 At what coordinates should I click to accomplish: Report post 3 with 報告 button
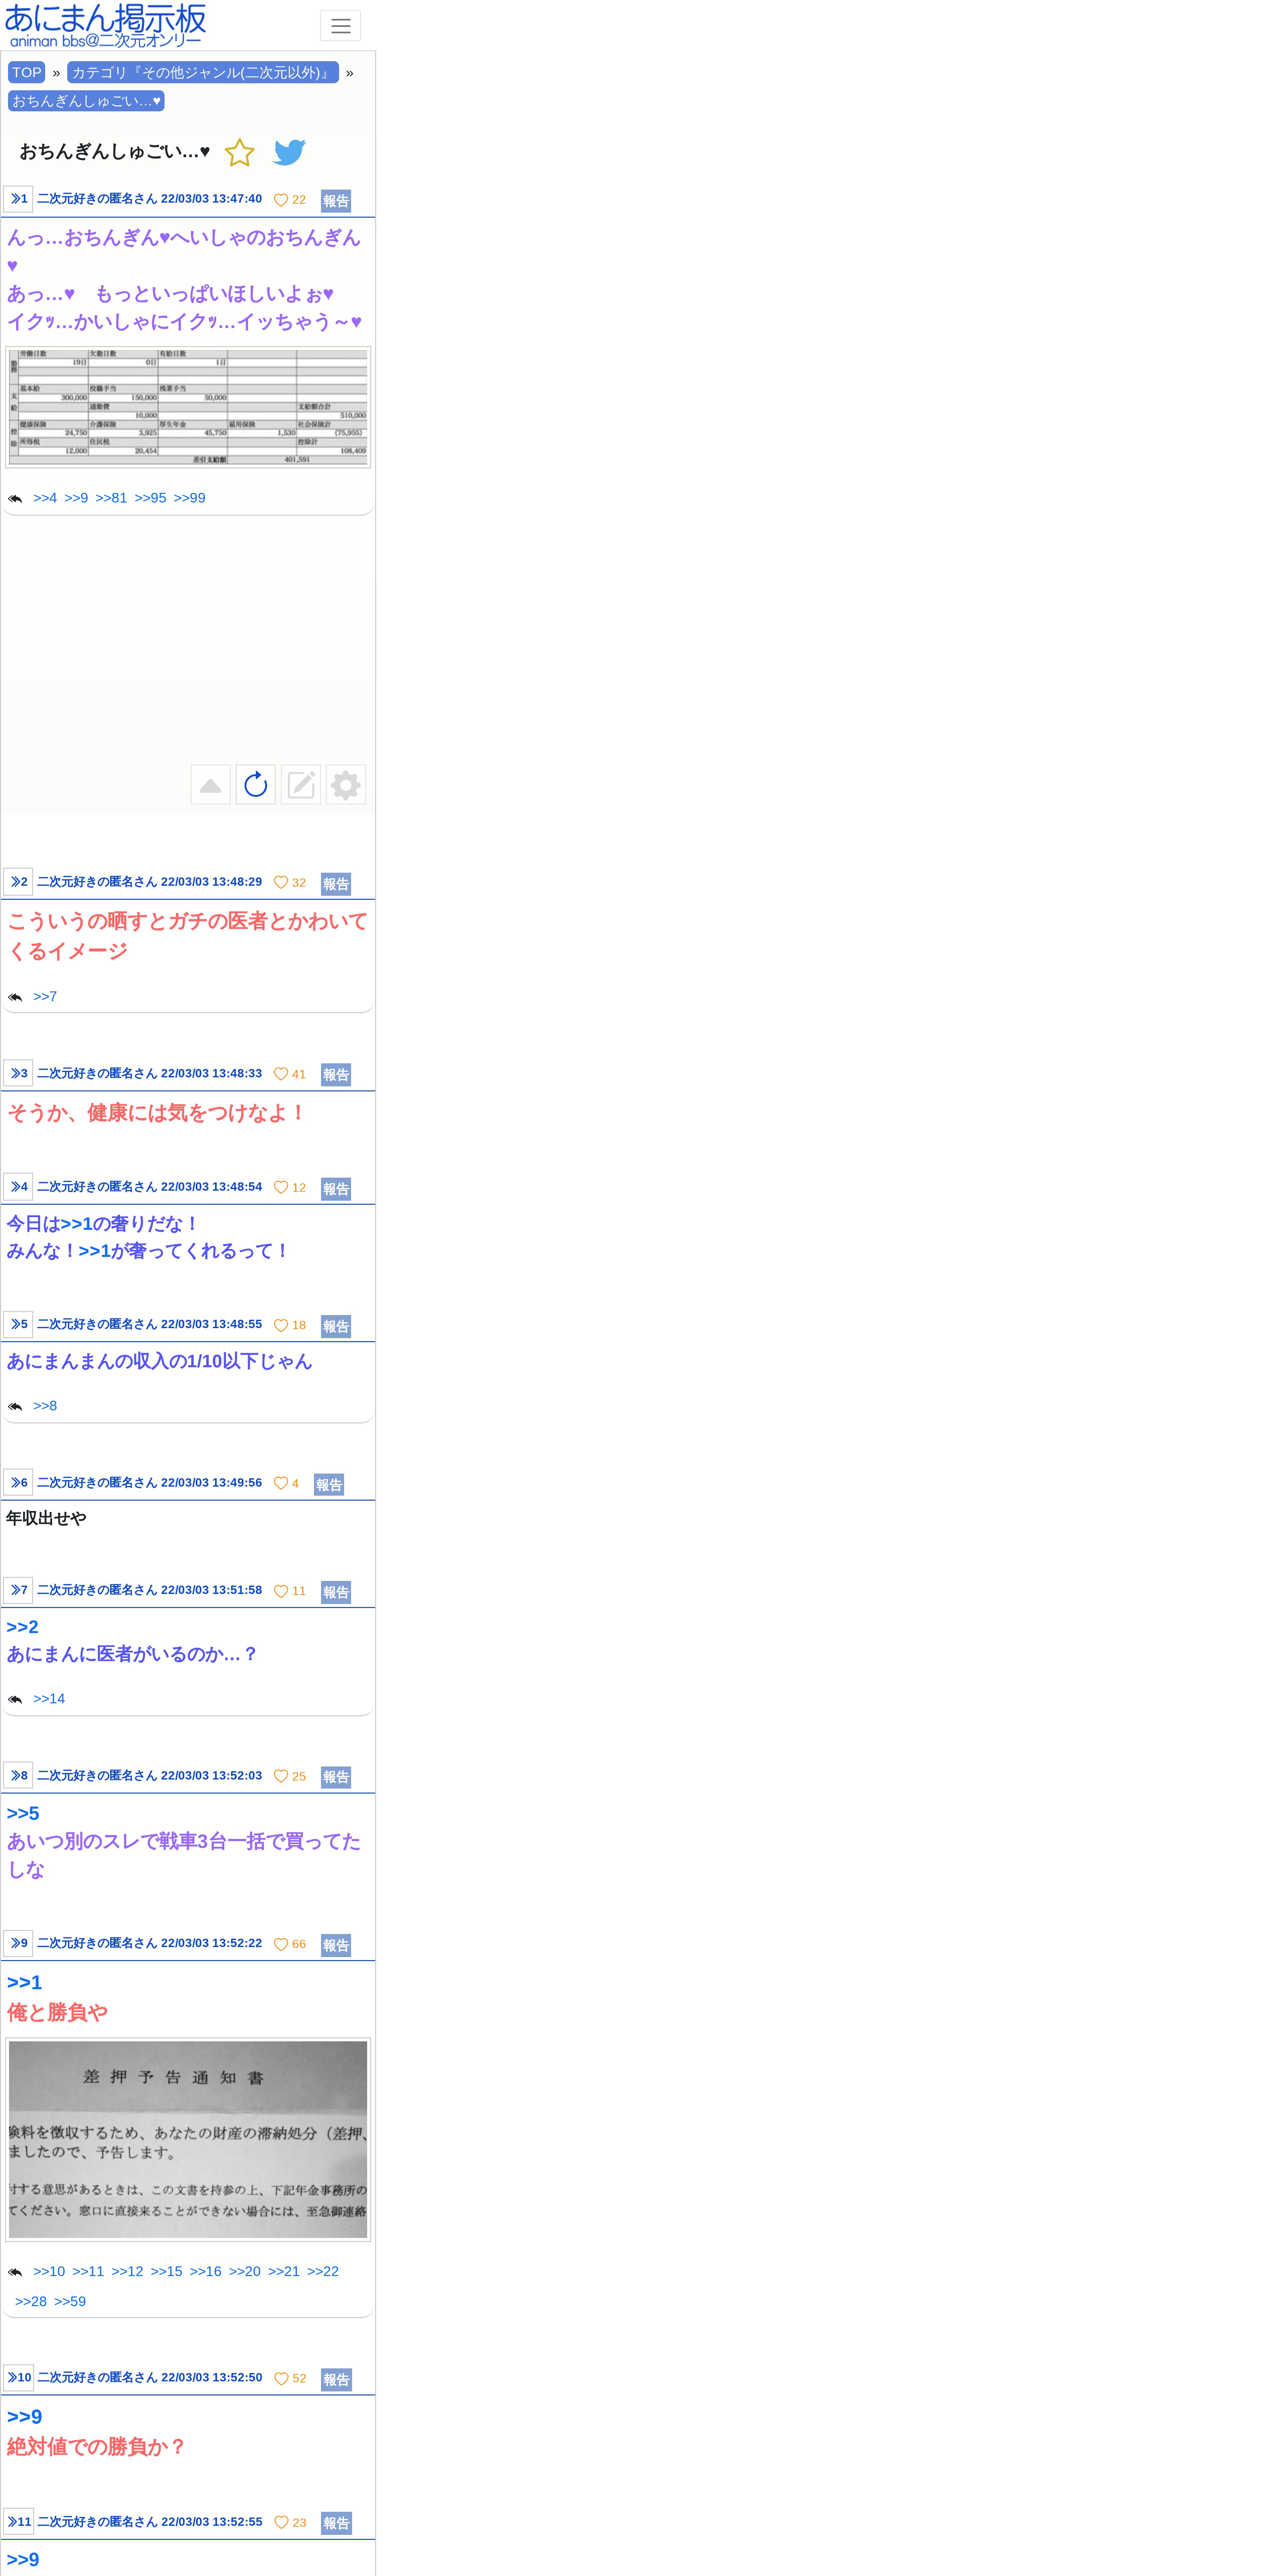pyautogui.click(x=336, y=1075)
